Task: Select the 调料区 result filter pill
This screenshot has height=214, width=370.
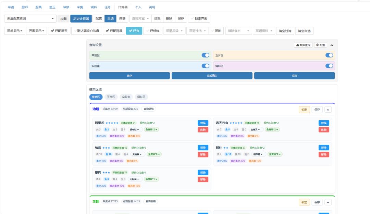Action: click(x=141, y=97)
